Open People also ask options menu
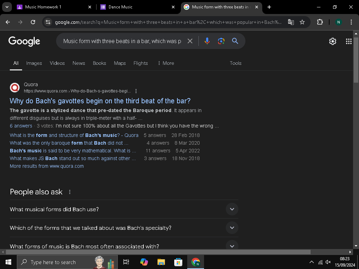This screenshot has height=269, width=359. point(70,192)
